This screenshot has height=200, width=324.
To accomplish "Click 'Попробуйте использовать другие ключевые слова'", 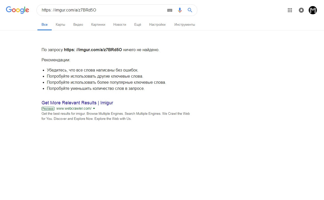I will (x=95, y=76).
